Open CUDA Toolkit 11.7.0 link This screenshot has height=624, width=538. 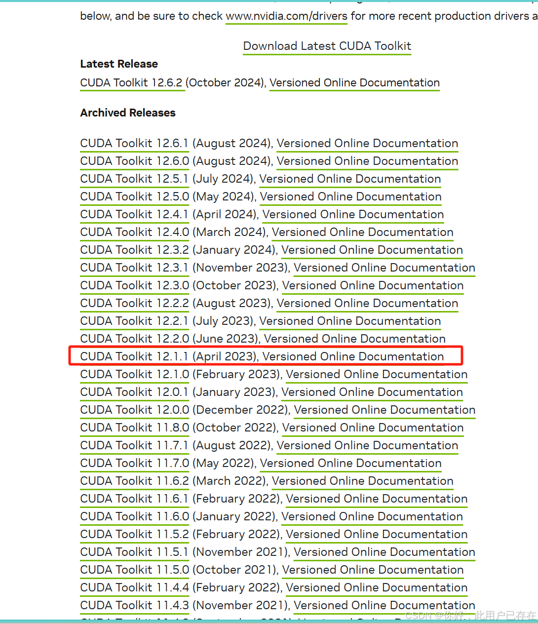[135, 463]
